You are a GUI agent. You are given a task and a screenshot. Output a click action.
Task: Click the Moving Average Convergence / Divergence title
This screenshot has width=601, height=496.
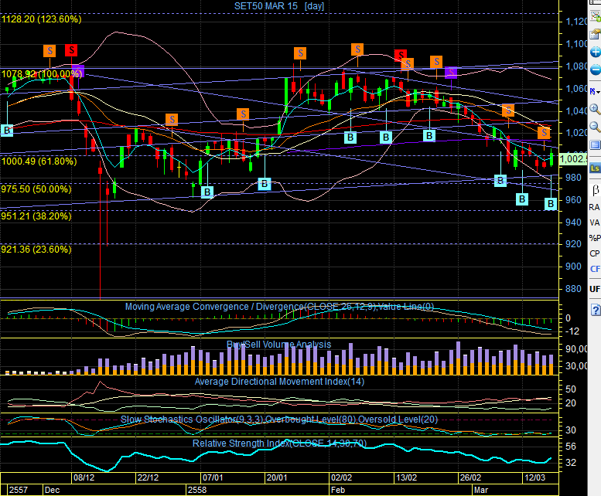[279, 307]
